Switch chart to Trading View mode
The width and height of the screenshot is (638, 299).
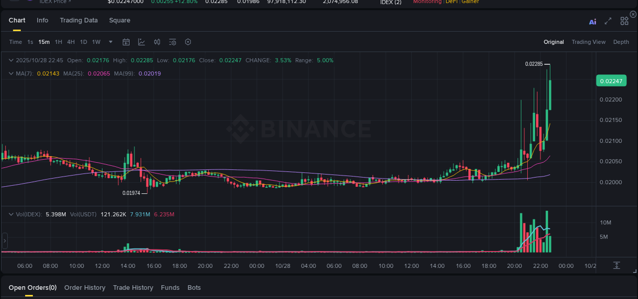(588, 42)
